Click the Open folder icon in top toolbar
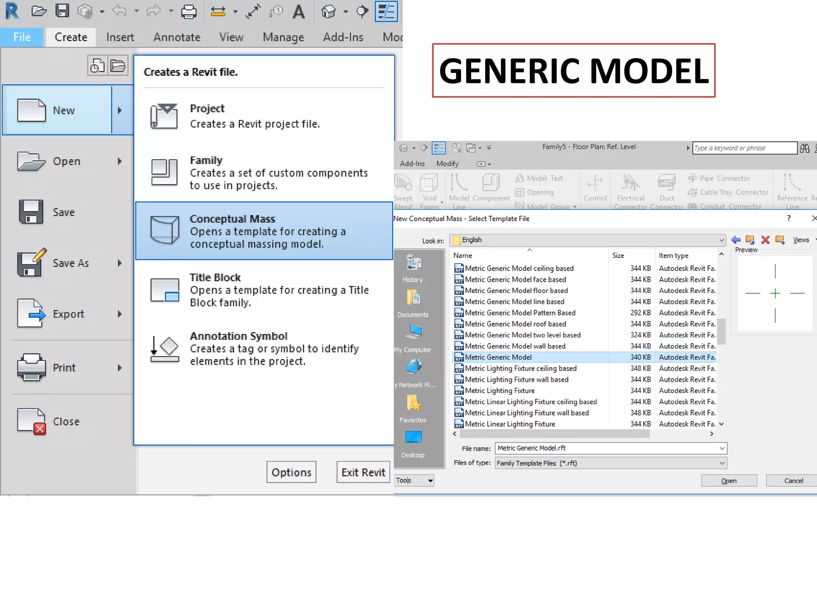The height and width of the screenshot is (613, 817). click(39, 11)
